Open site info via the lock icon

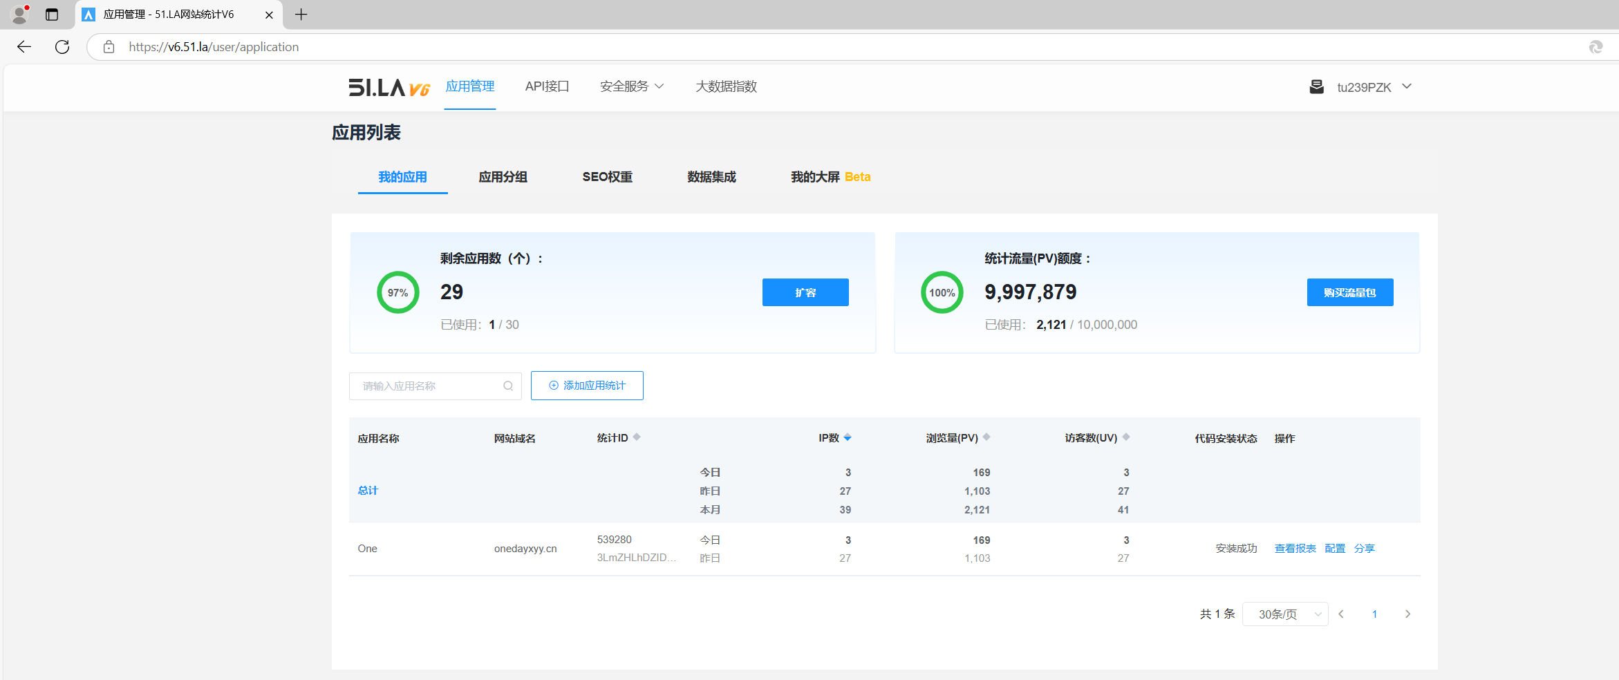[x=109, y=47]
